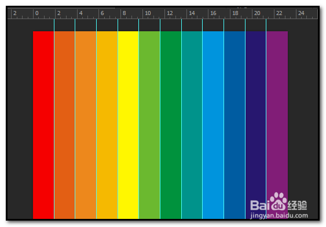326x227 pixels.
Task: Click the light green stripe
Action: (149, 125)
